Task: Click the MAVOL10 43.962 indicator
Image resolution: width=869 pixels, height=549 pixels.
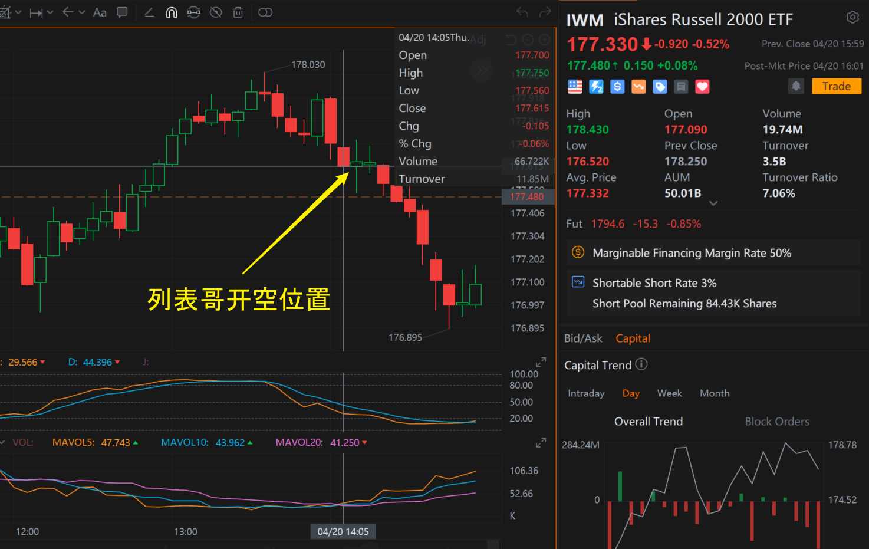Action: [x=206, y=442]
